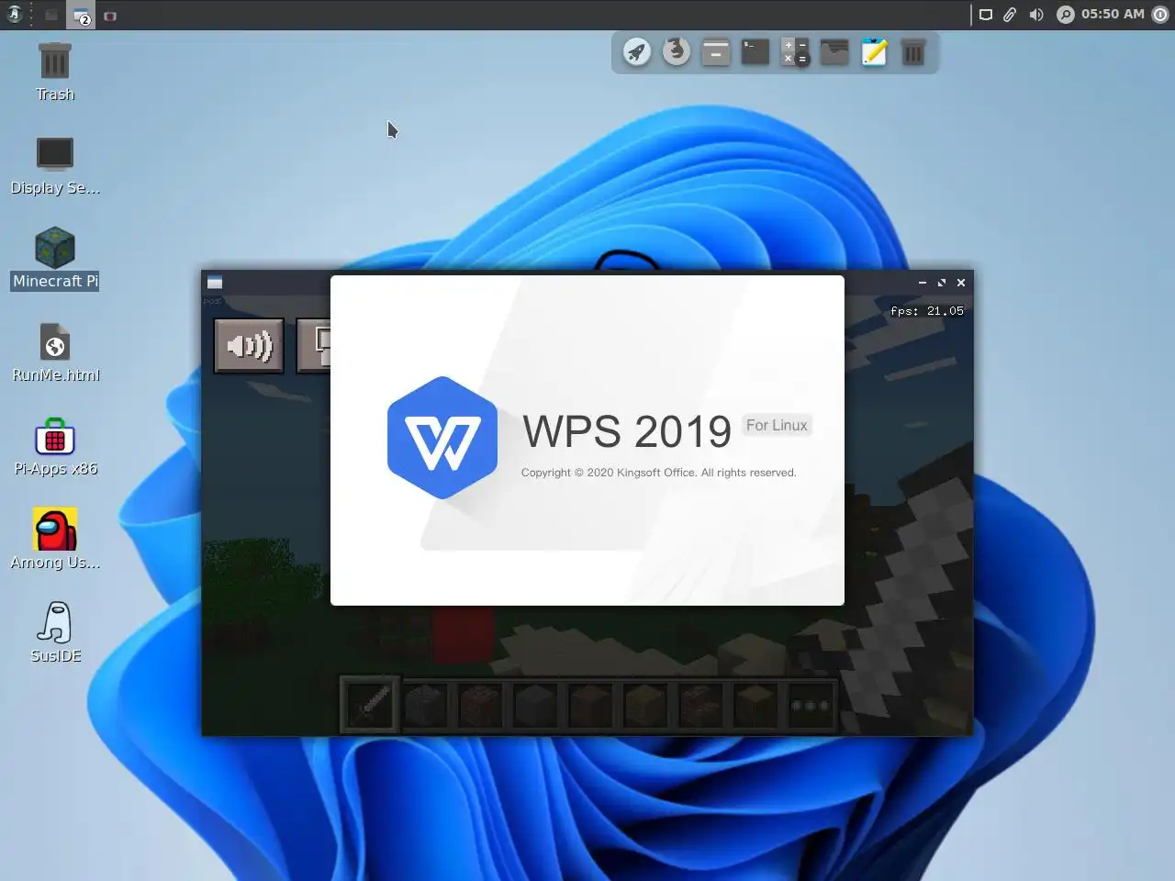Select the Trash desktop icon
The image size is (1175, 881).
coord(55,72)
